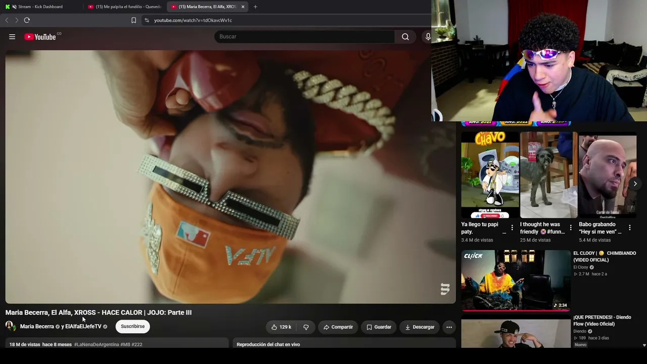The width and height of the screenshot is (647, 364).
Task: Open the ElAlfaElJefeTV channel link
Action: [83, 327]
